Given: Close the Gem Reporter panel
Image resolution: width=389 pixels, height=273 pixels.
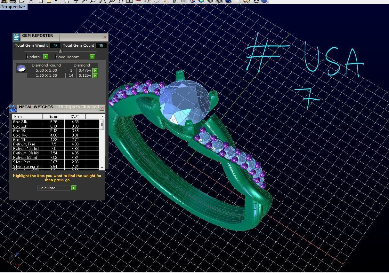Looking at the screenshot, I should [x=105, y=37].
